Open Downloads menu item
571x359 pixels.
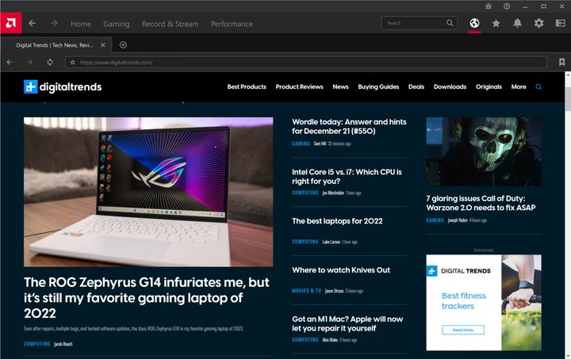(x=450, y=87)
